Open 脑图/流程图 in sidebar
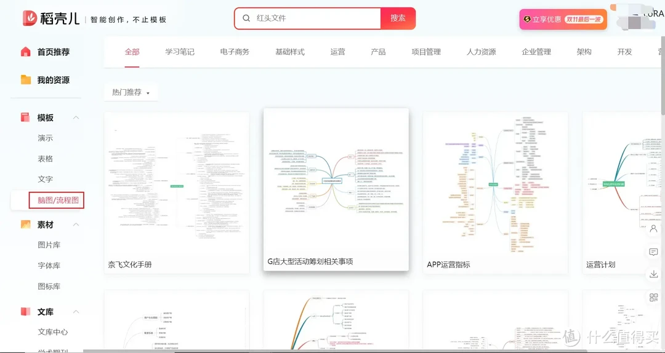The width and height of the screenshot is (665, 353). [58, 200]
